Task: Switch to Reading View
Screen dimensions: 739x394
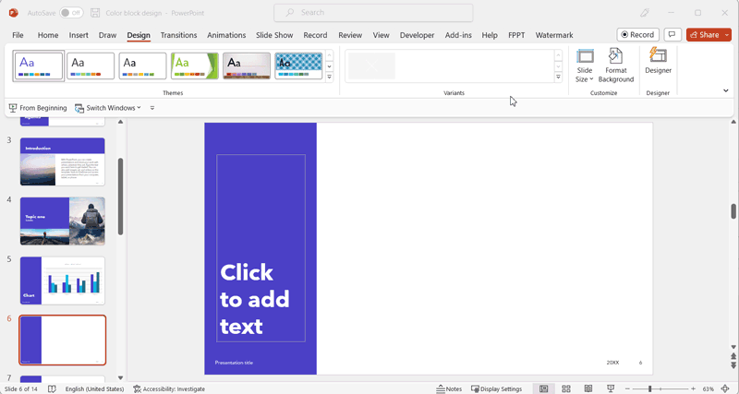Action: pos(588,388)
